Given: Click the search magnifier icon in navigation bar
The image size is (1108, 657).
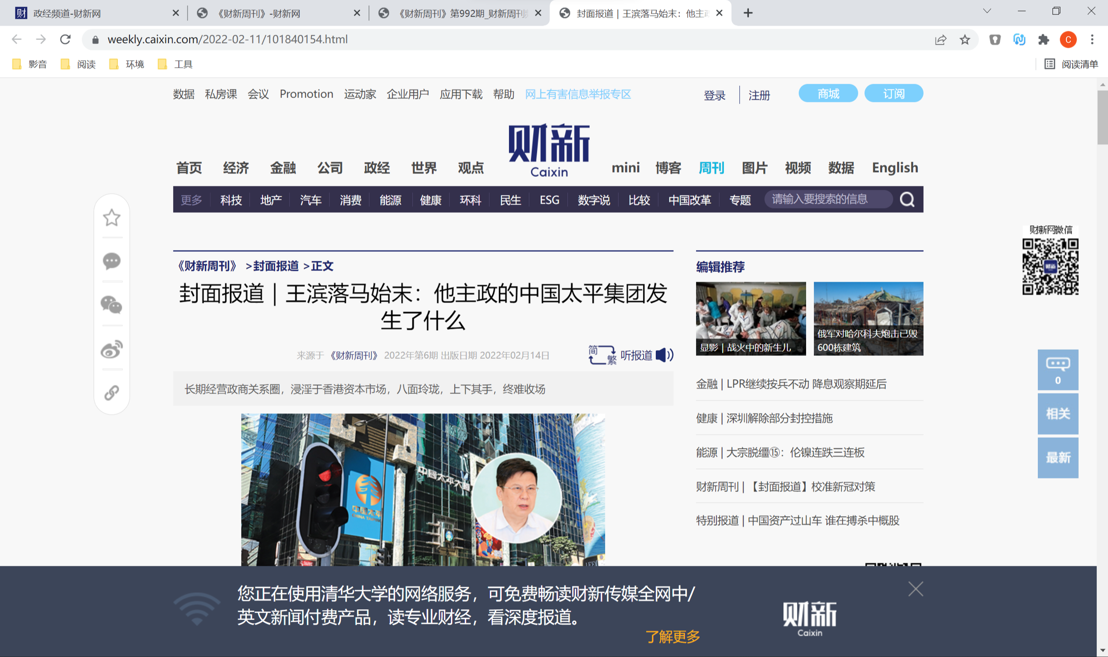Looking at the screenshot, I should point(906,200).
